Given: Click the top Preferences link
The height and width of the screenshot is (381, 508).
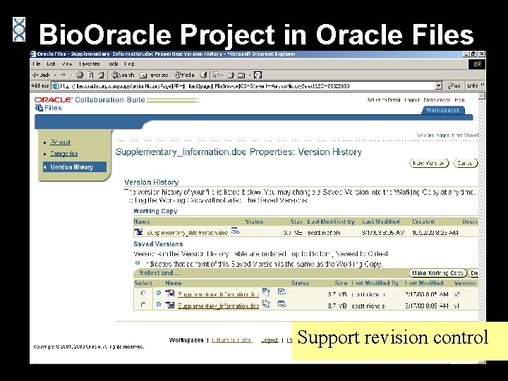Looking at the screenshot, I should pos(437,99).
